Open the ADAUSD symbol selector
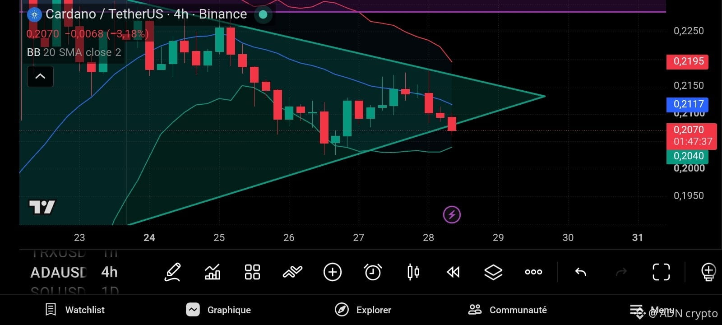 tap(59, 272)
